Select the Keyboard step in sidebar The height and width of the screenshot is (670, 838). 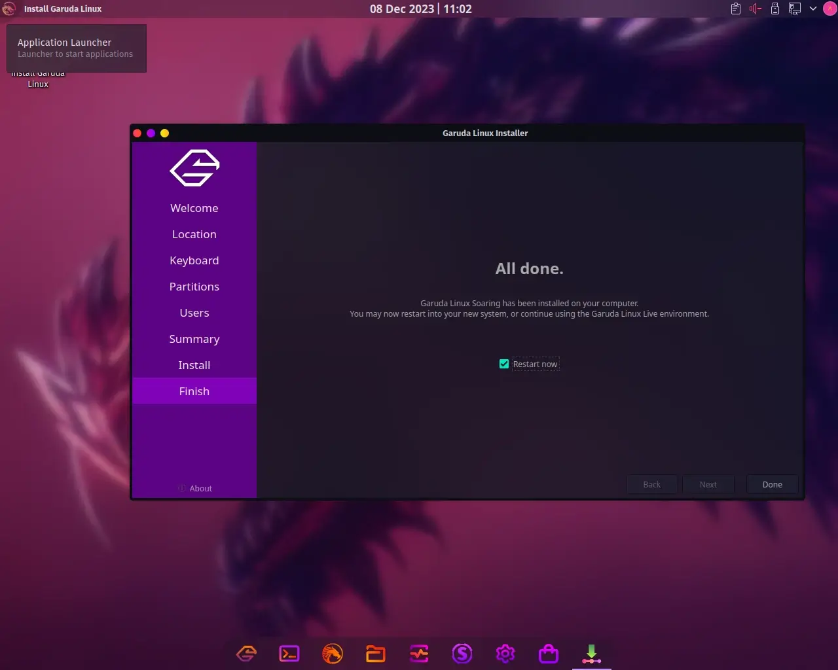[194, 260]
